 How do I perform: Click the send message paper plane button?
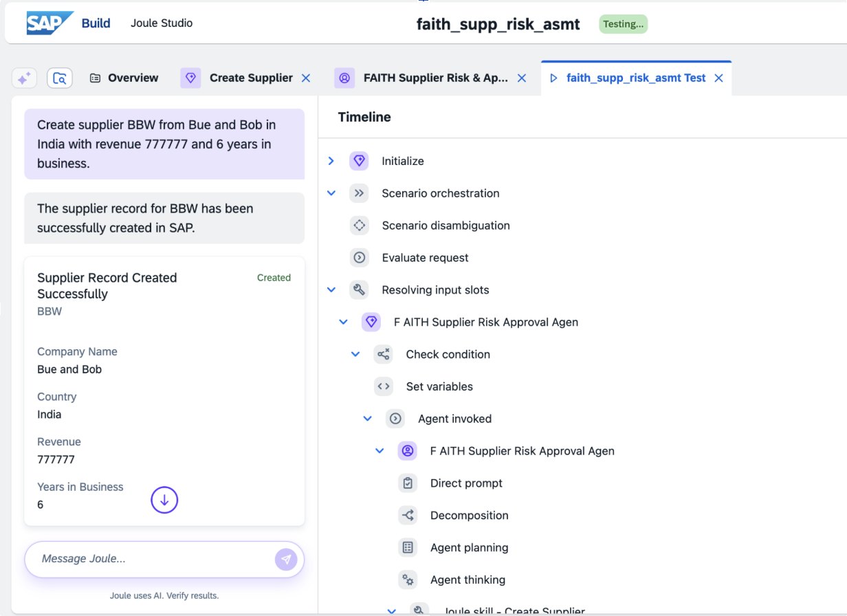click(x=286, y=559)
